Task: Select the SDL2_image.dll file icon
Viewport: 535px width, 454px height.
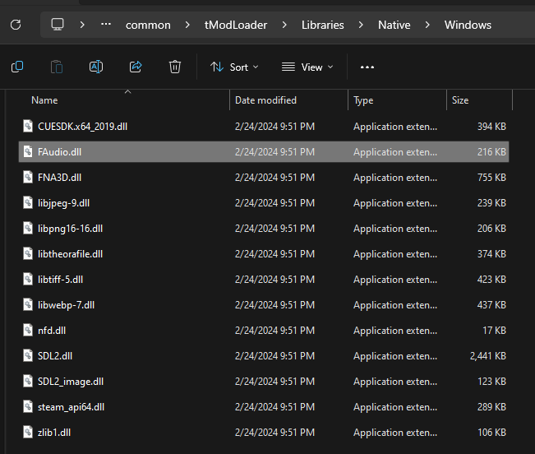Action: 28,381
